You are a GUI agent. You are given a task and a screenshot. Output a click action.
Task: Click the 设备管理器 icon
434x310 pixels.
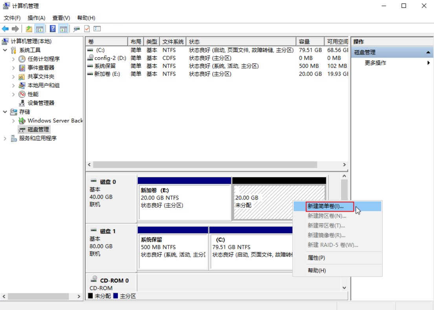[x=22, y=103]
